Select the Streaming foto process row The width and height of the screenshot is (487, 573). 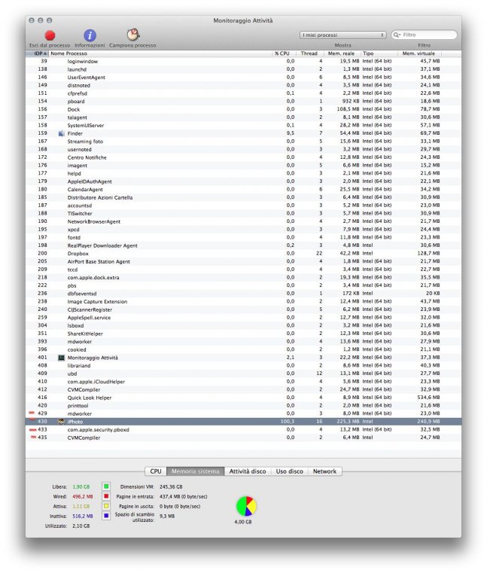pyautogui.click(x=243, y=142)
